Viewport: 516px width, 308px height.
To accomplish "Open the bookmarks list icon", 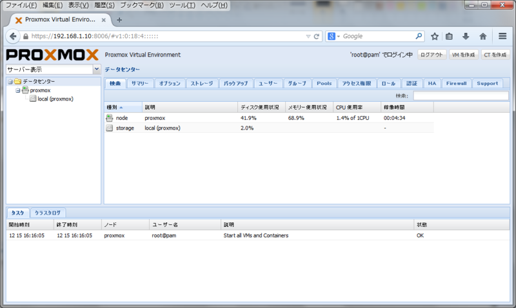I will click(x=449, y=36).
